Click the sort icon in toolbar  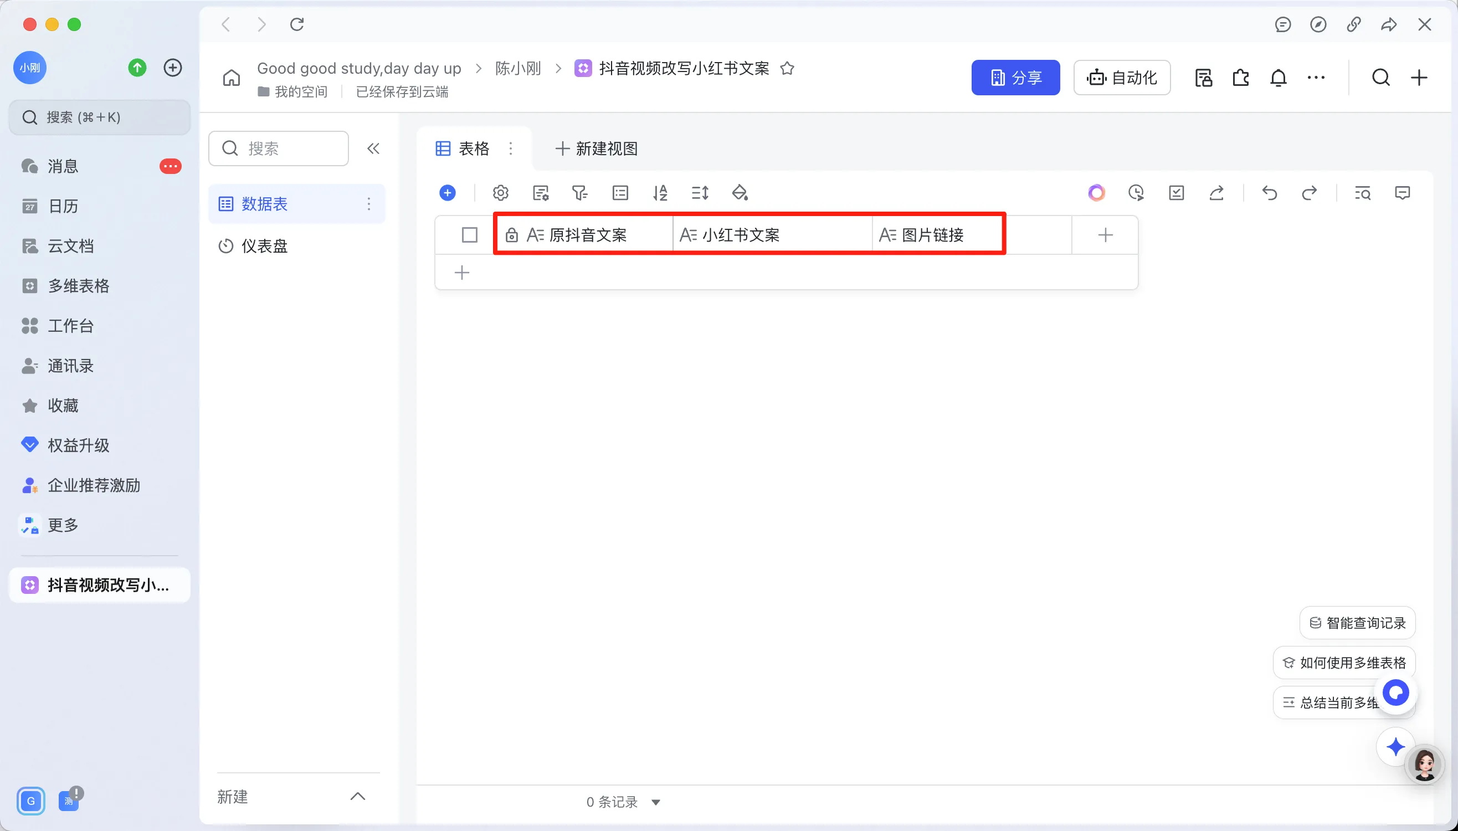click(660, 193)
